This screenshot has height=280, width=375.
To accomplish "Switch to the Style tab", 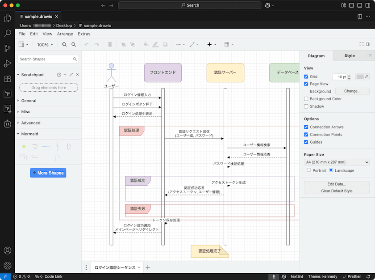I will tap(350, 56).
